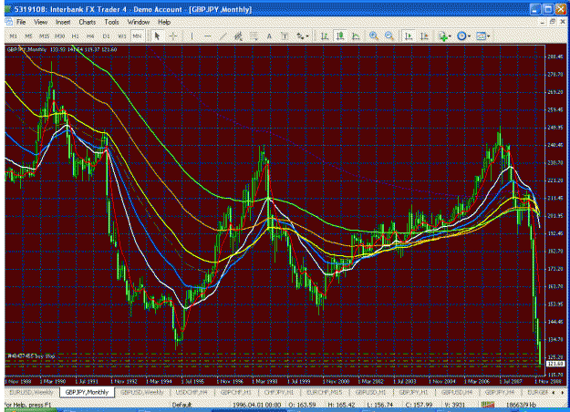Expand the Indicators dropdown arrow
The width and height of the screenshot is (570, 412).
click(x=450, y=36)
